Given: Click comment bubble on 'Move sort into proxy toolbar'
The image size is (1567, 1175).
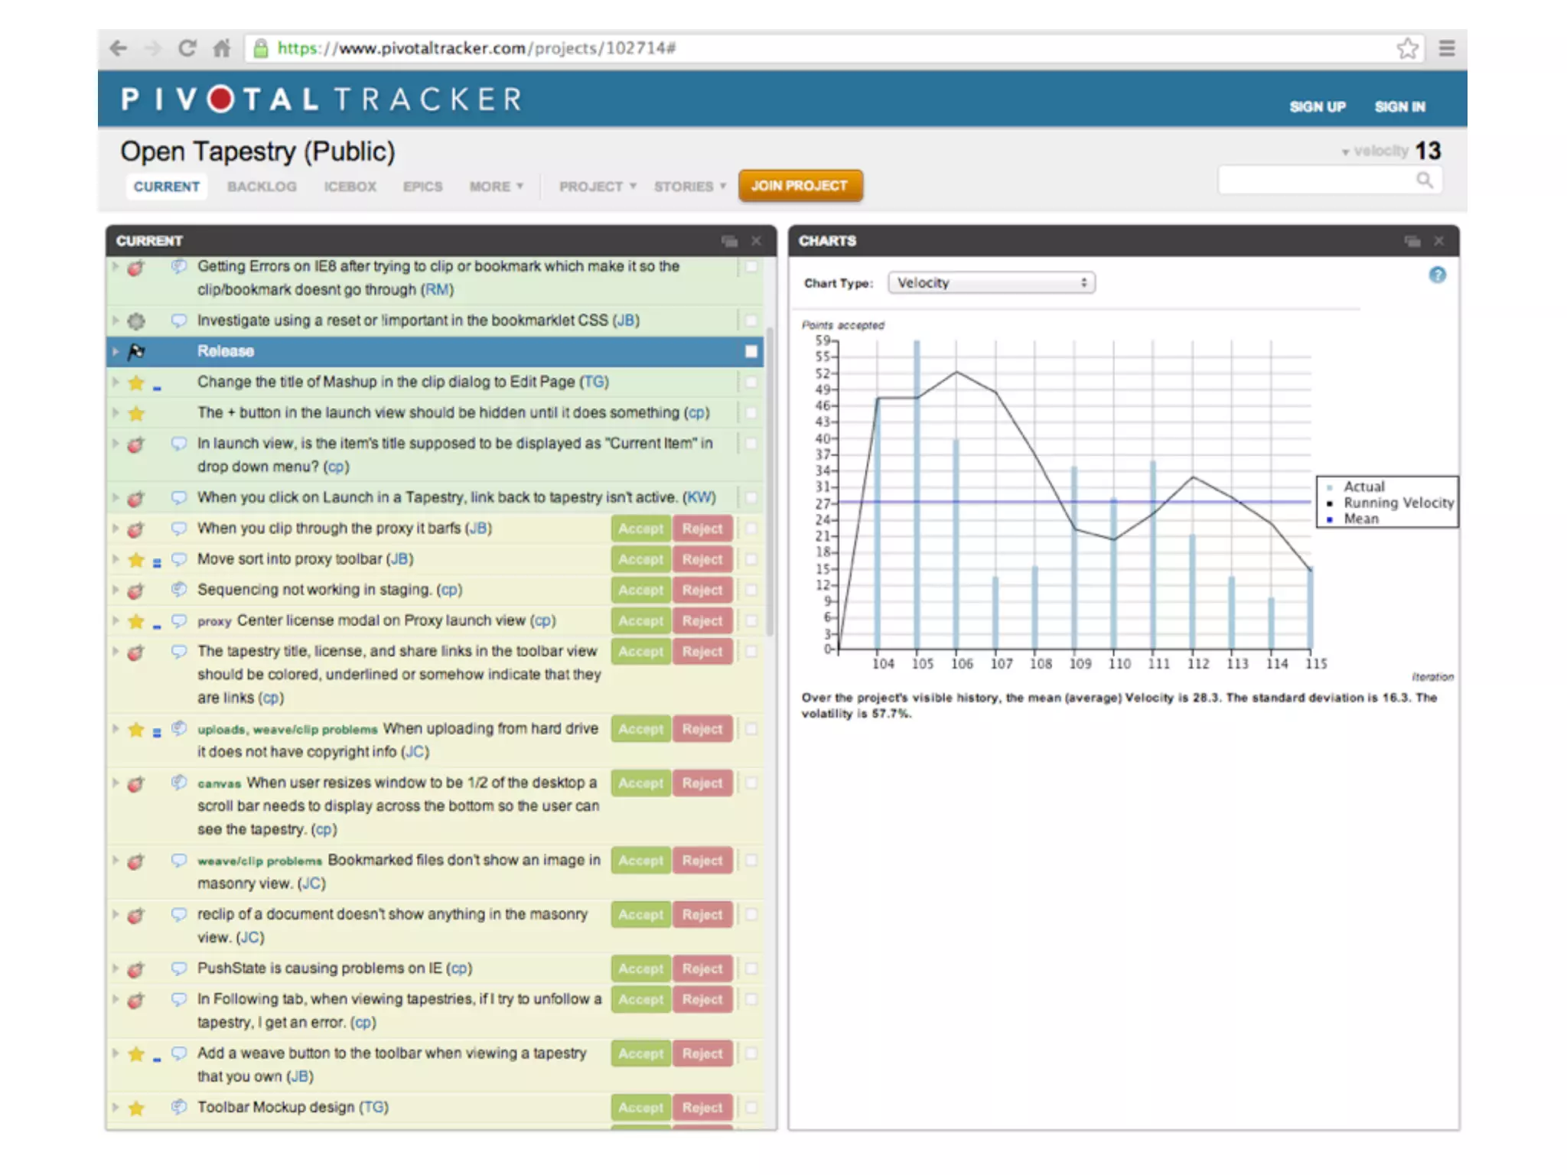Looking at the screenshot, I should [179, 559].
